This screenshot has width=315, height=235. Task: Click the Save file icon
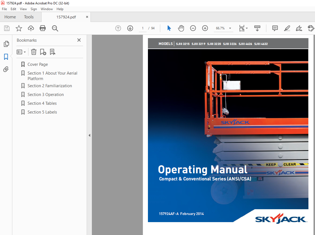point(7,28)
